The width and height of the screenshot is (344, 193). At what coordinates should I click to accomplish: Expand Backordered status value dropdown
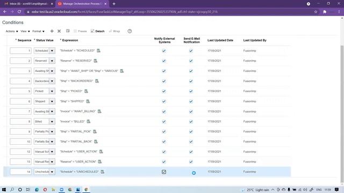coord(52,81)
